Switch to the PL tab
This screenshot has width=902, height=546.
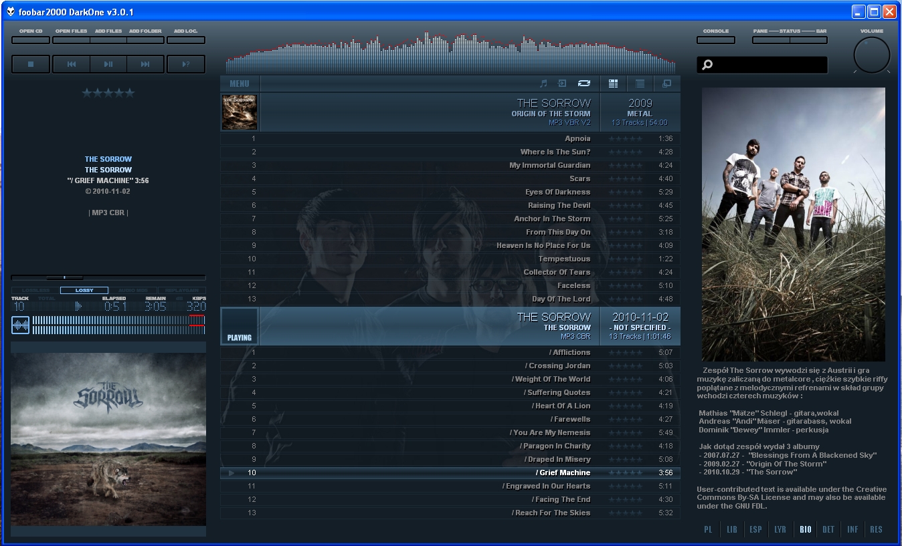click(x=708, y=529)
